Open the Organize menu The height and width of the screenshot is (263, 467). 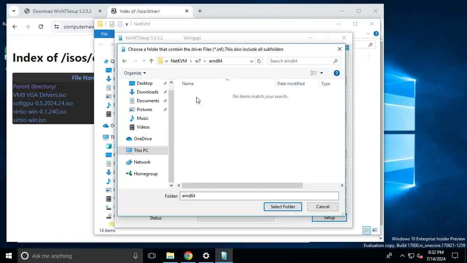coord(135,73)
